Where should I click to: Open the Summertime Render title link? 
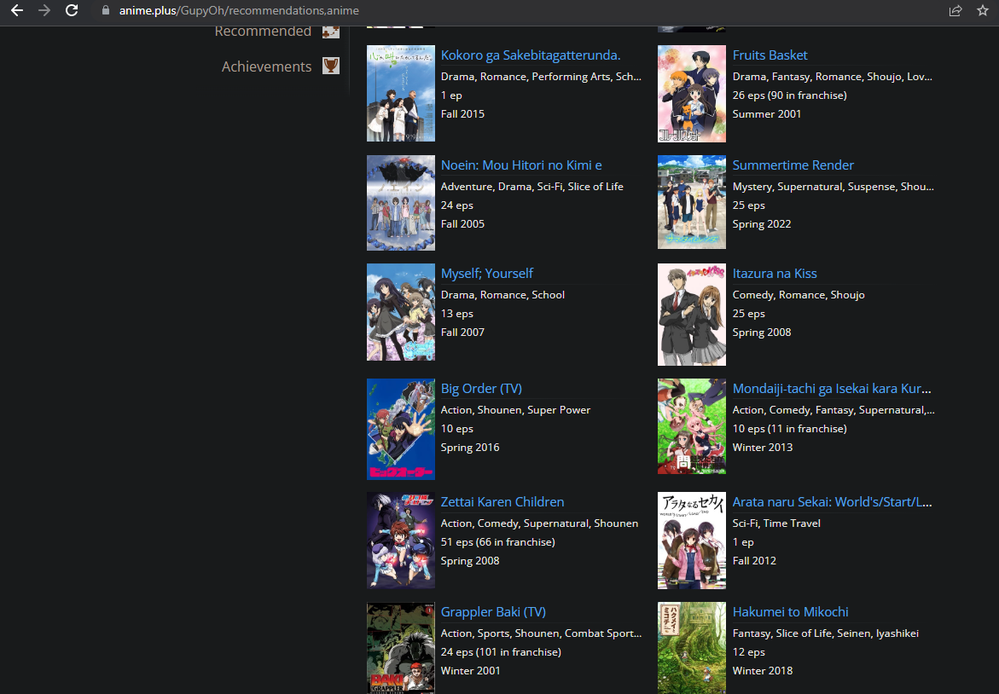click(x=793, y=165)
